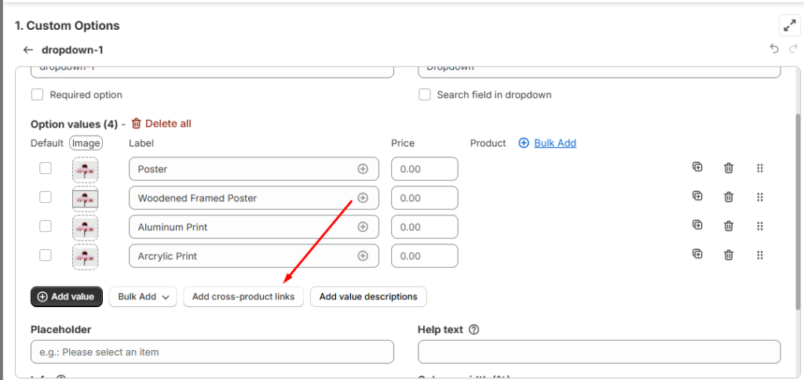
Task: Click the Placeholder text input field
Action: tap(212, 352)
